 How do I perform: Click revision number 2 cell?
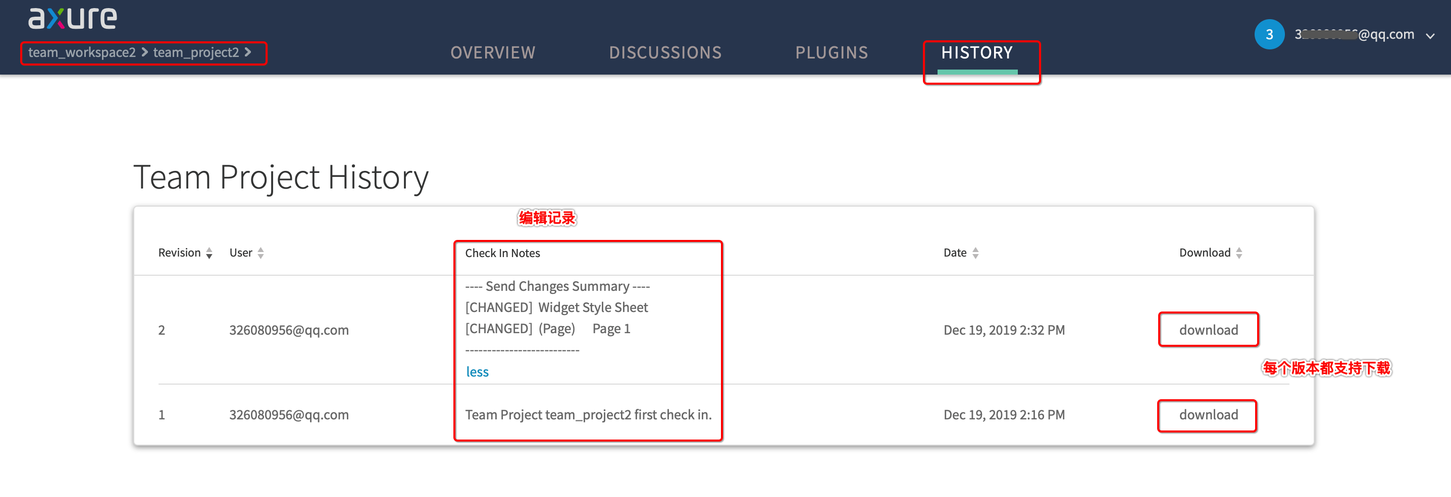pos(162,330)
